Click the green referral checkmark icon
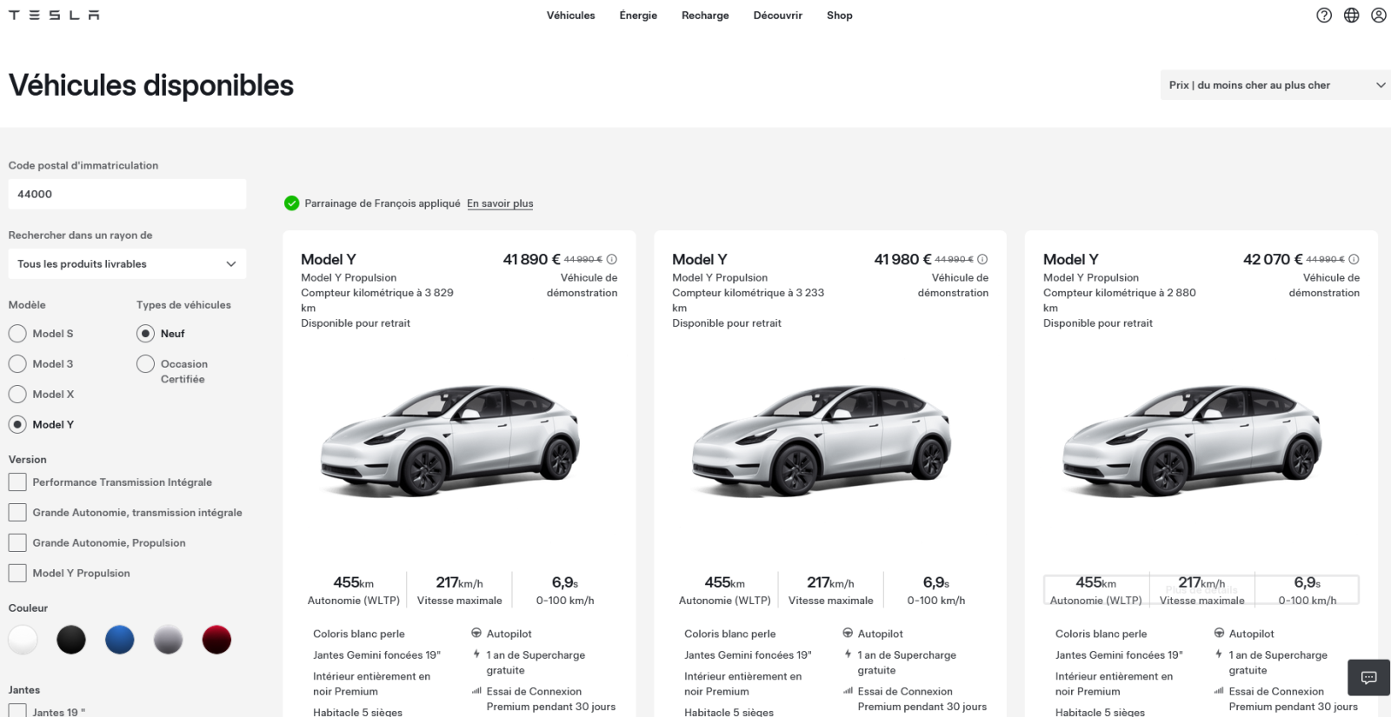Viewport: 1391px width, 717px height. [292, 203]
